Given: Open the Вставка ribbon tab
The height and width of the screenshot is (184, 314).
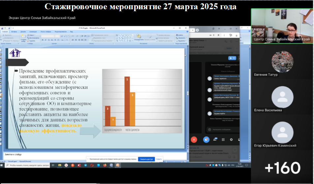Looking at the screenshot, I should click(x=14, y=32).
